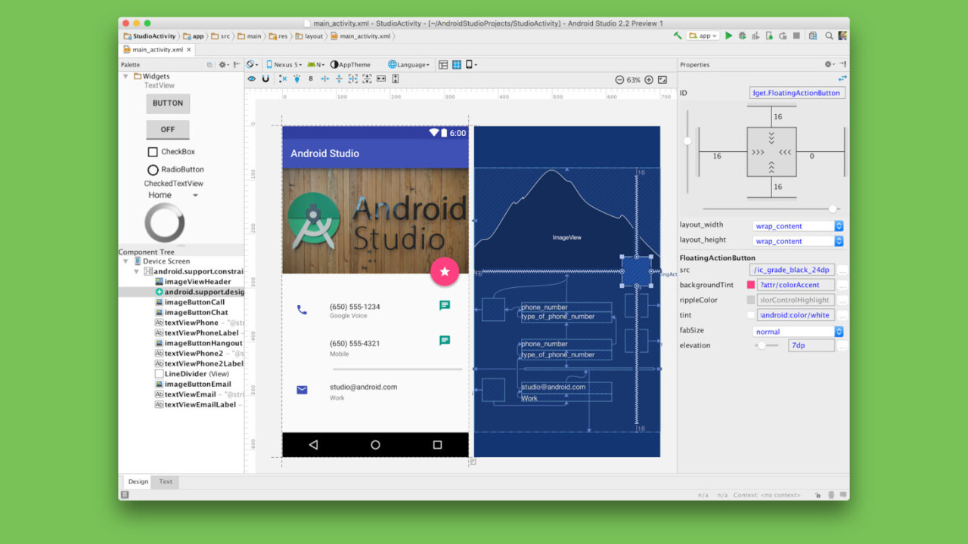Switch to the Text tab
The image size is (968, 544).
[165, 481]
